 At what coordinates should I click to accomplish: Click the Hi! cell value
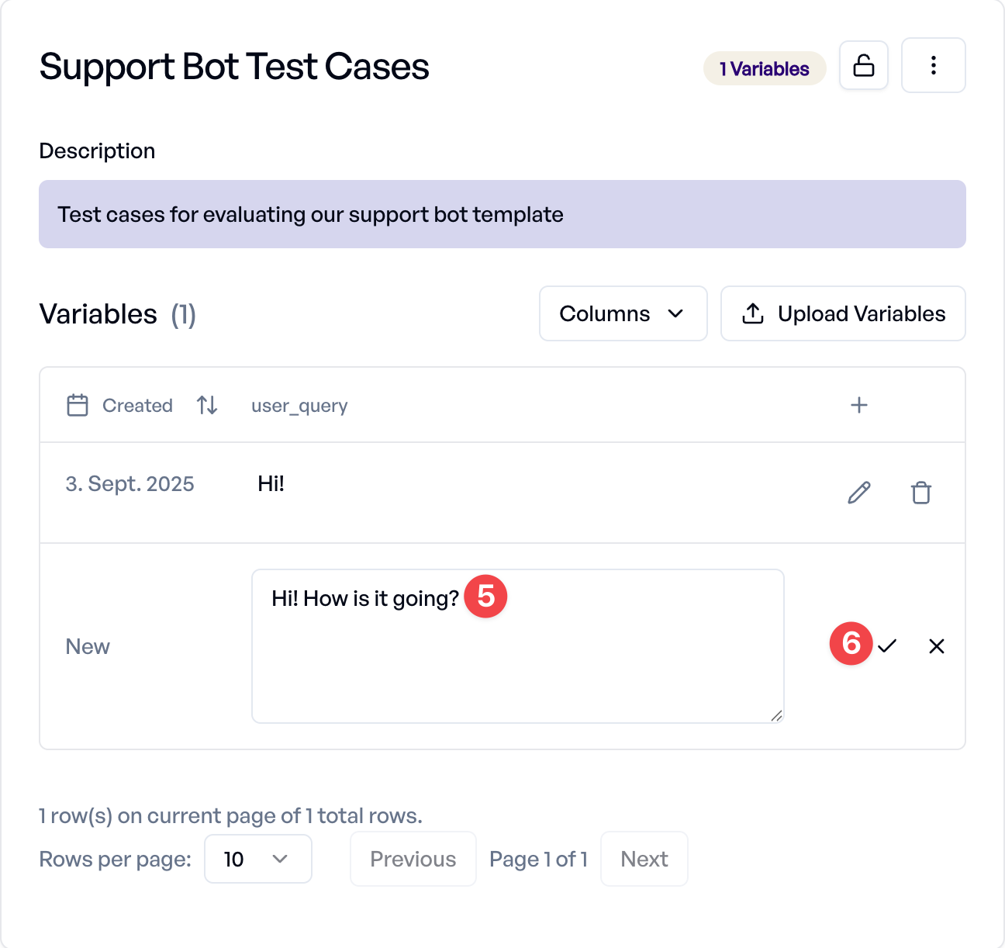point(271,484)
